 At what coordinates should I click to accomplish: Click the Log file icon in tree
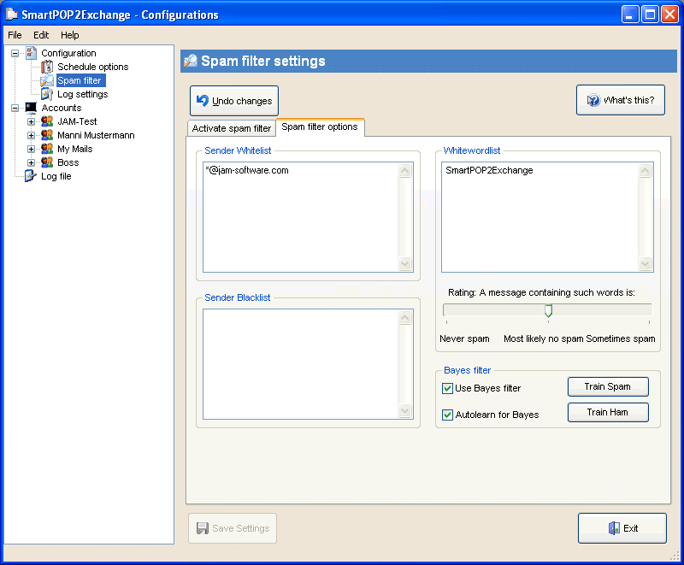(31, 176)
